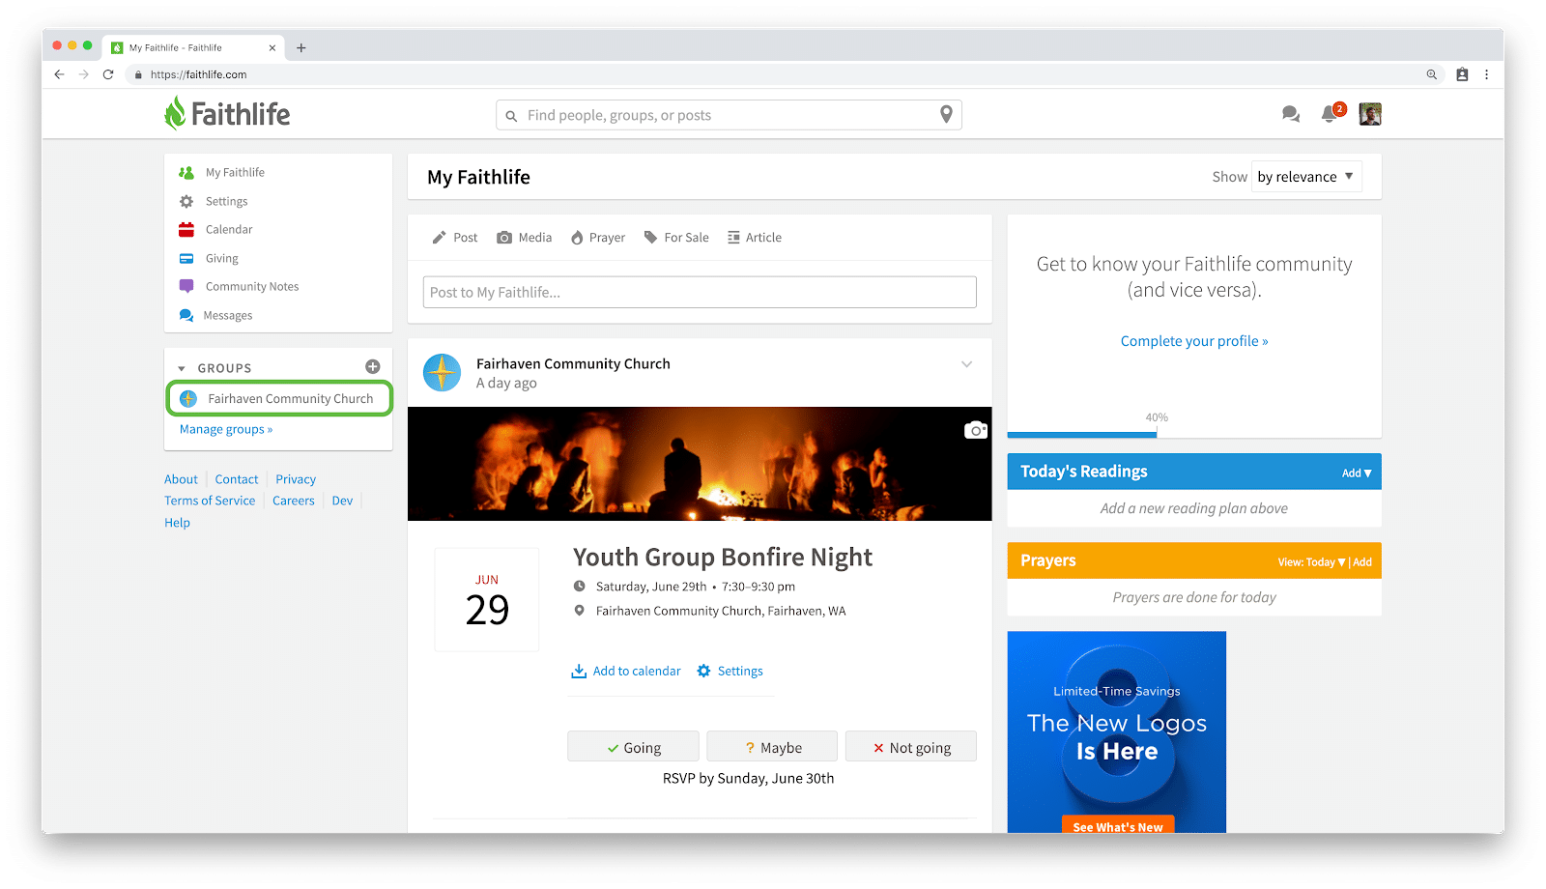Open the Dev footer link

pyautogui.click(x=342, y=501)
